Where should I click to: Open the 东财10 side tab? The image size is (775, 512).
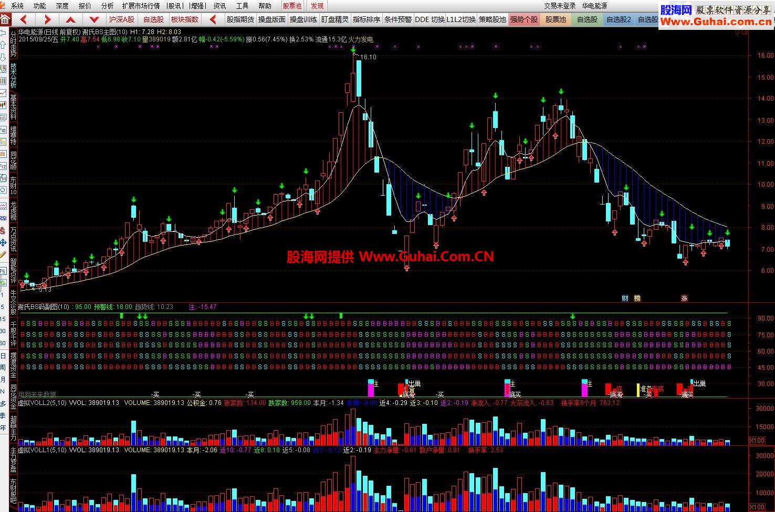tap(14, 186)
